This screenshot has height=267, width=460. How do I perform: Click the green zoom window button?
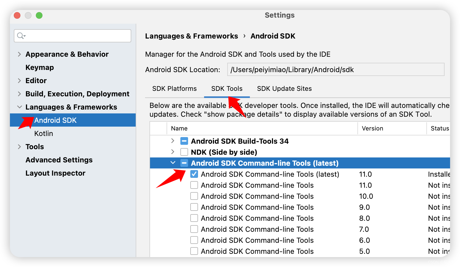click(39, 15)
